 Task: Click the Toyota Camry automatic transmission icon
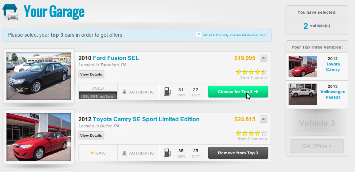click(124, 153)
